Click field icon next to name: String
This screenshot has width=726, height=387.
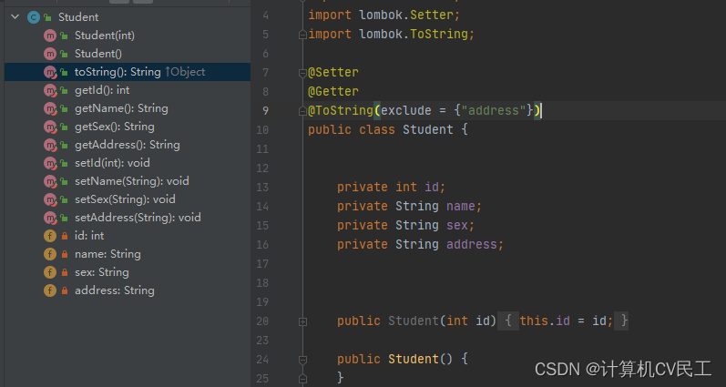tap(50, 254)
